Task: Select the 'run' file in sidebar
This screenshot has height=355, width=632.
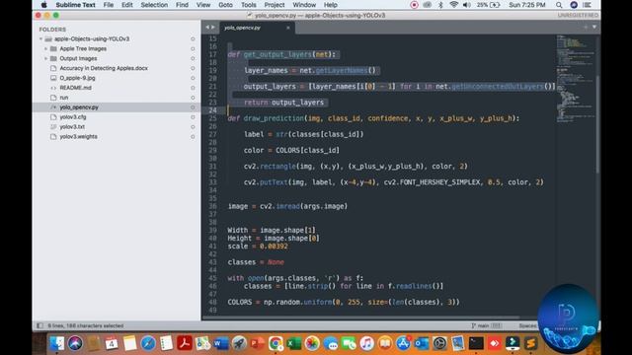Action: [63, 98]
